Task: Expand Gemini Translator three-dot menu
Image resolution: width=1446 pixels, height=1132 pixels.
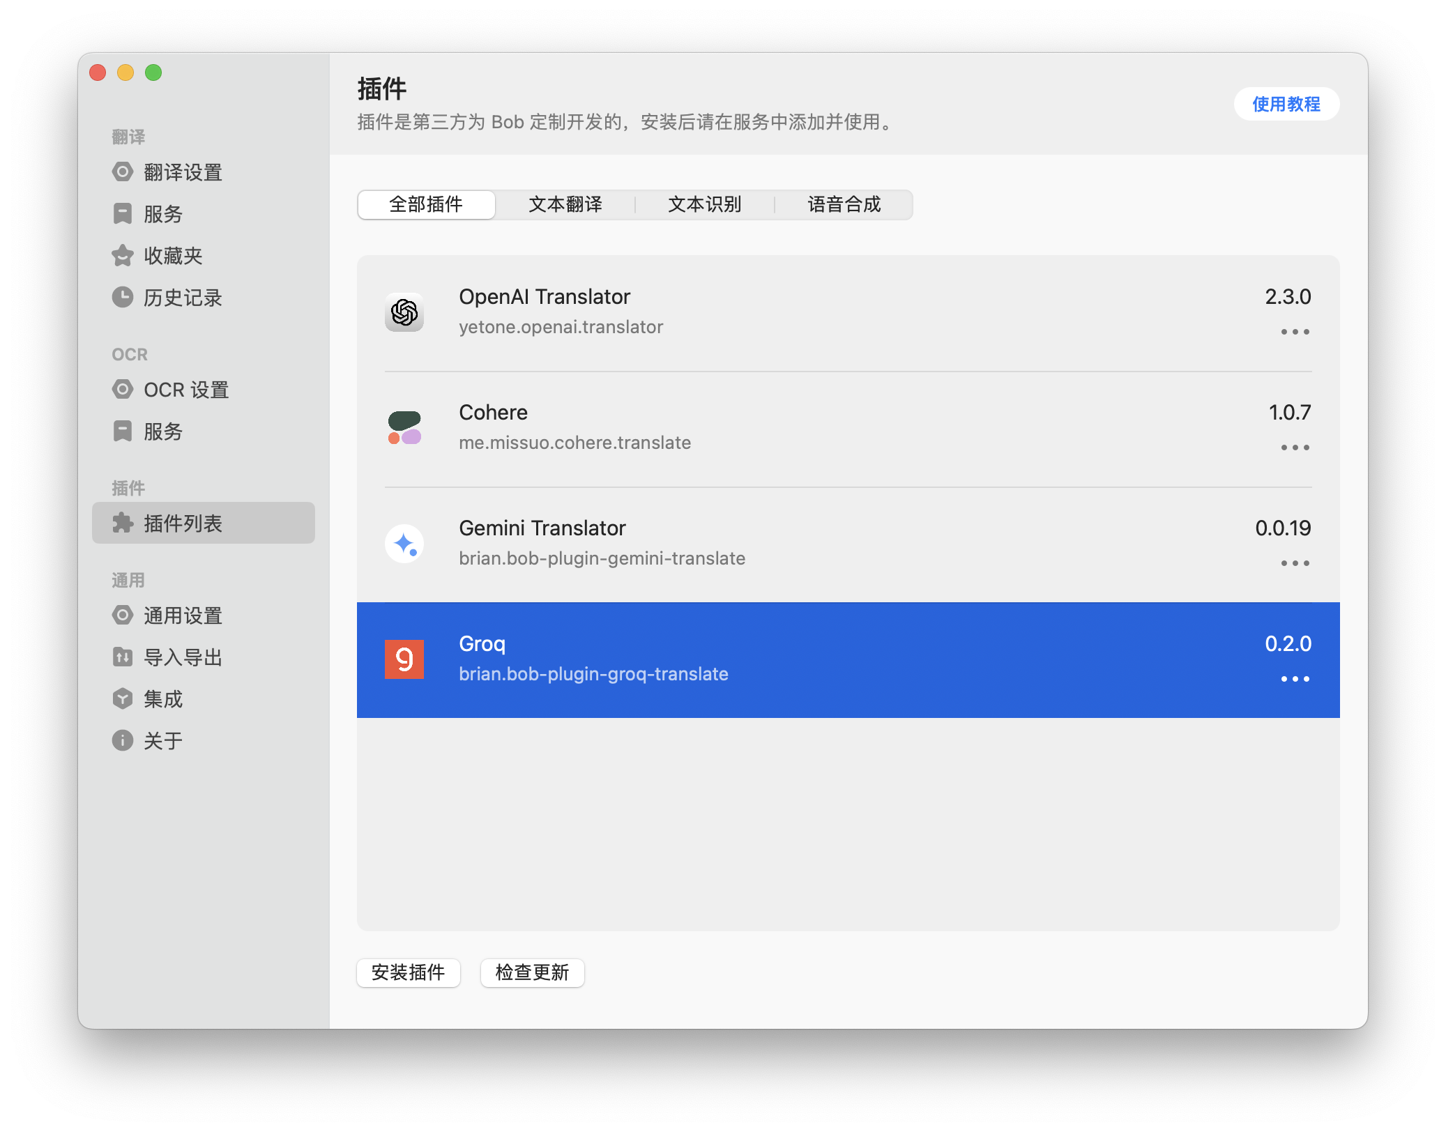Action: (1295, 563)
